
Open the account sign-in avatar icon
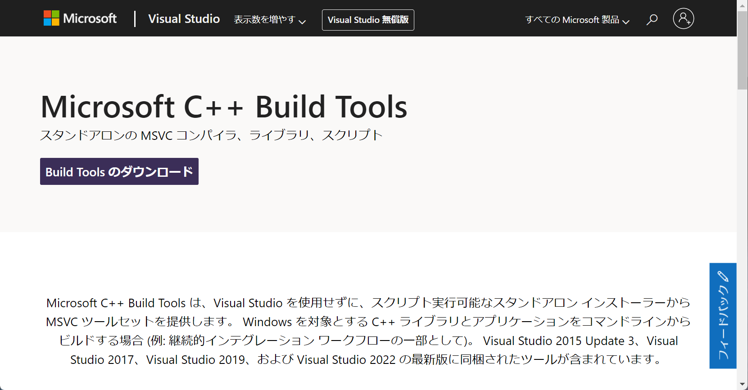pos(683,18)
